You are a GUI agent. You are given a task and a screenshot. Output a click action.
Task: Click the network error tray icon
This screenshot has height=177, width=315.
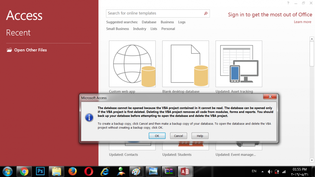(277, 172)
